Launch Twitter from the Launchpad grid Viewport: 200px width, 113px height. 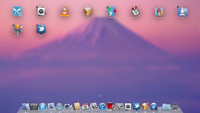pyautogui.click(x=41, y=30)
